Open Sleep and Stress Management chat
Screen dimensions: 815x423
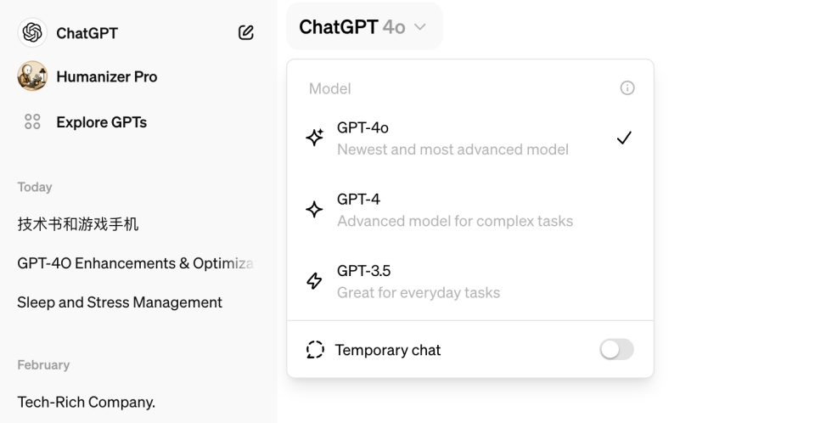pyautogui.click(x=120, y=302)
